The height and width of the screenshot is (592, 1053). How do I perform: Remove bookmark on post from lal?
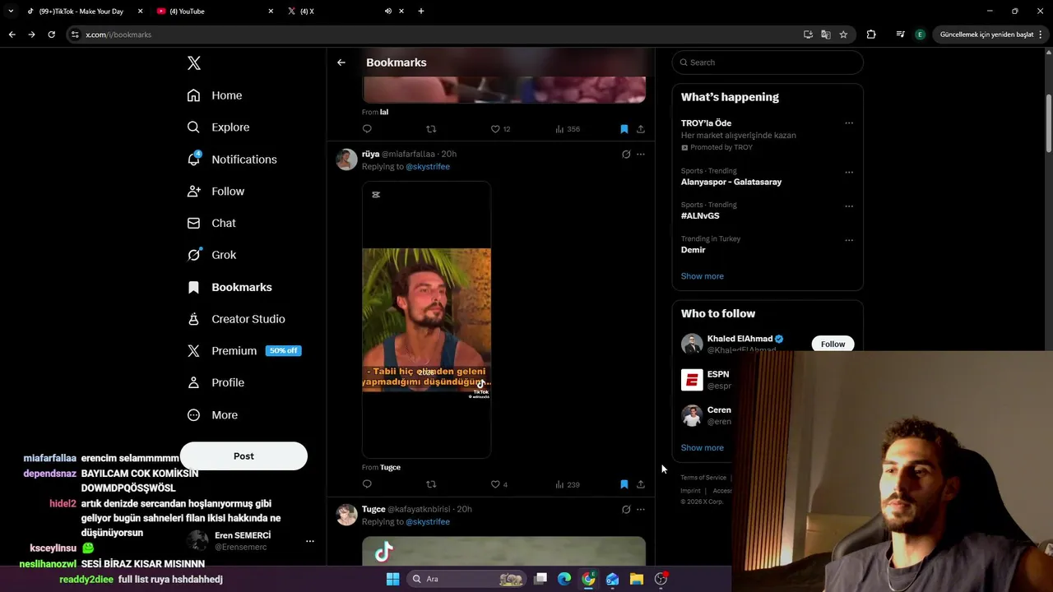(624, 129)
